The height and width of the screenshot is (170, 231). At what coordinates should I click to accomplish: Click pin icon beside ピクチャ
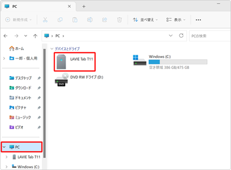click(x=39, y=108)
